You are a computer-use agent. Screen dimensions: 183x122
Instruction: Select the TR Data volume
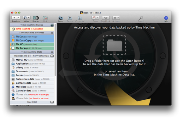32,37
